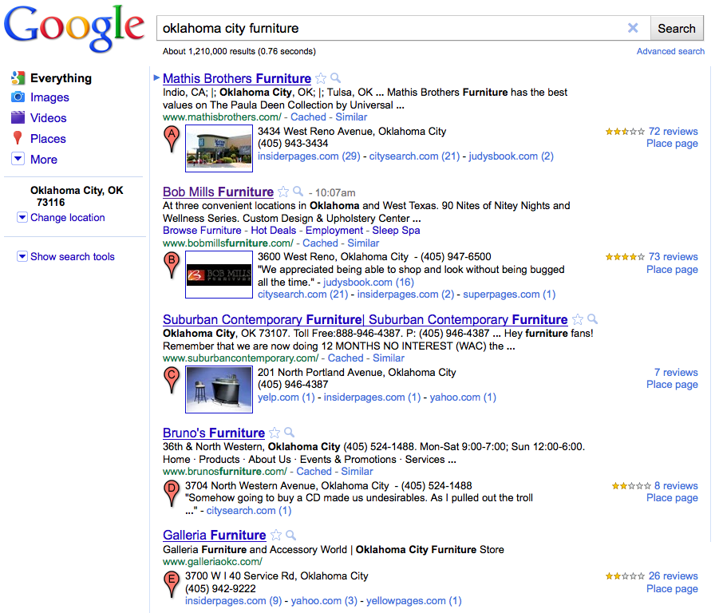Click the clear search X icon
This screenshot has height=613, width=715.
click(x=633, y=28)
